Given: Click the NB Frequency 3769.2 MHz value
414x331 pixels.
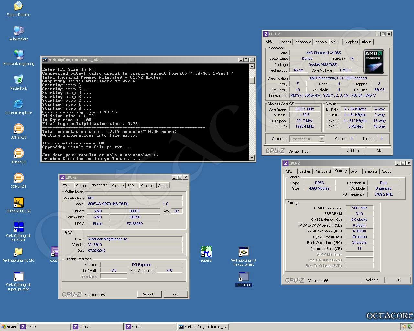Looking at the screenshot, I should (384, 195).
